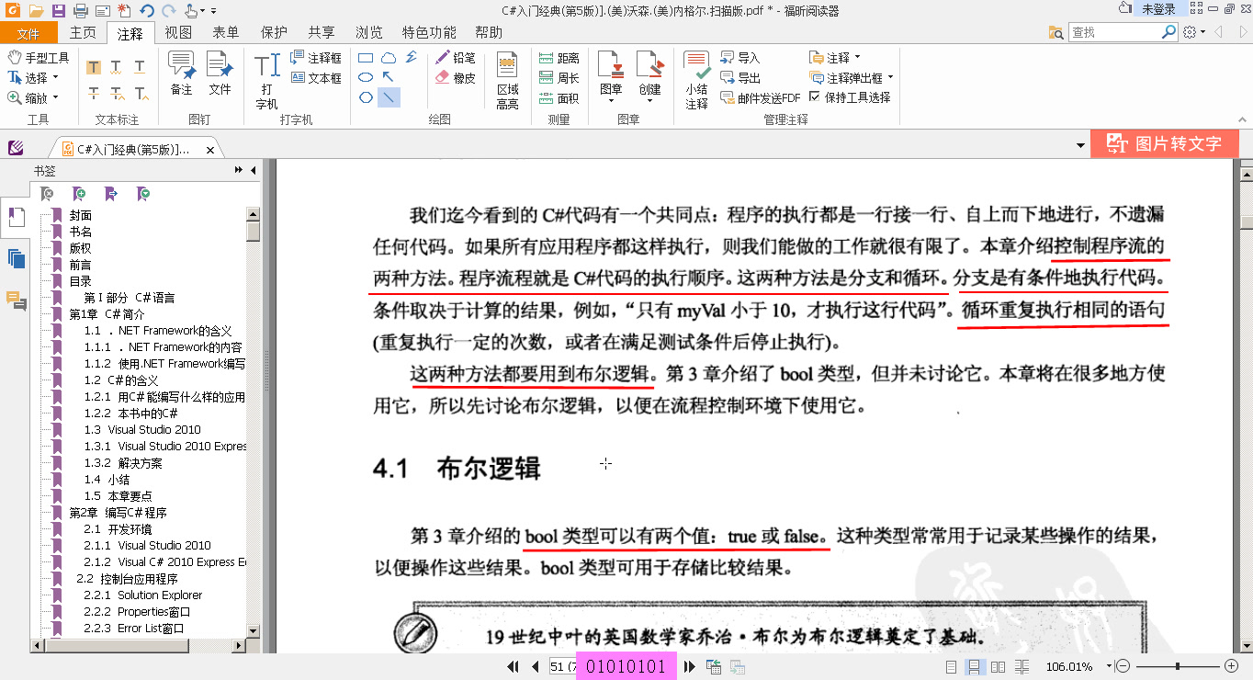Viewport: 1253px width, 680px height.
Task: Open the comments side panel
Action: tap(16, 300)
